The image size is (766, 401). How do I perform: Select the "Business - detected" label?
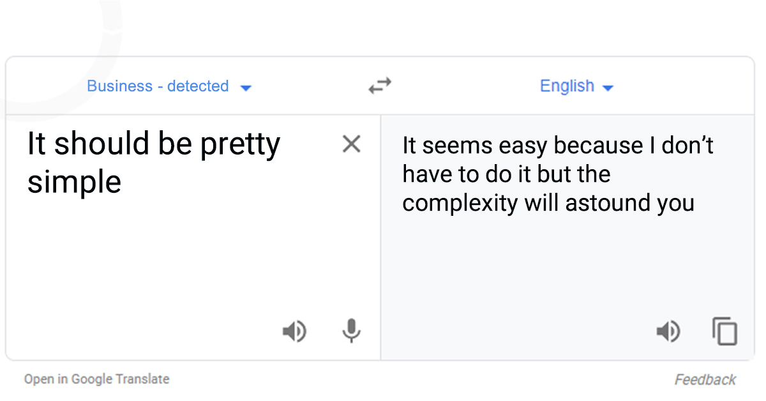158,86
